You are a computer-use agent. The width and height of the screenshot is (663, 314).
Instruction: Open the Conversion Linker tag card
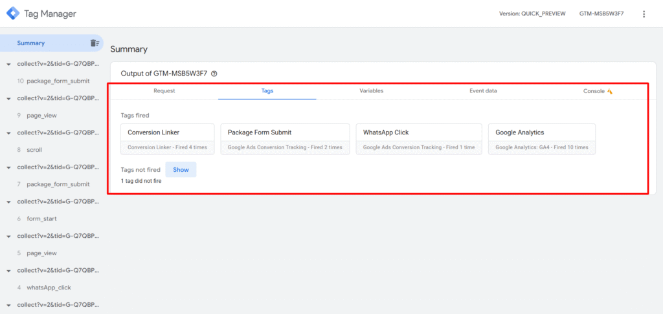pyautogui.click(x=167, y=139)
